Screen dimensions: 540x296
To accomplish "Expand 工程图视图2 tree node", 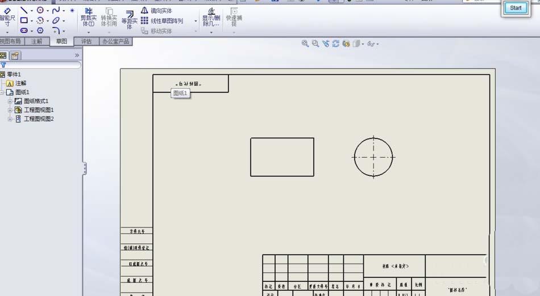I will point(10,119).
